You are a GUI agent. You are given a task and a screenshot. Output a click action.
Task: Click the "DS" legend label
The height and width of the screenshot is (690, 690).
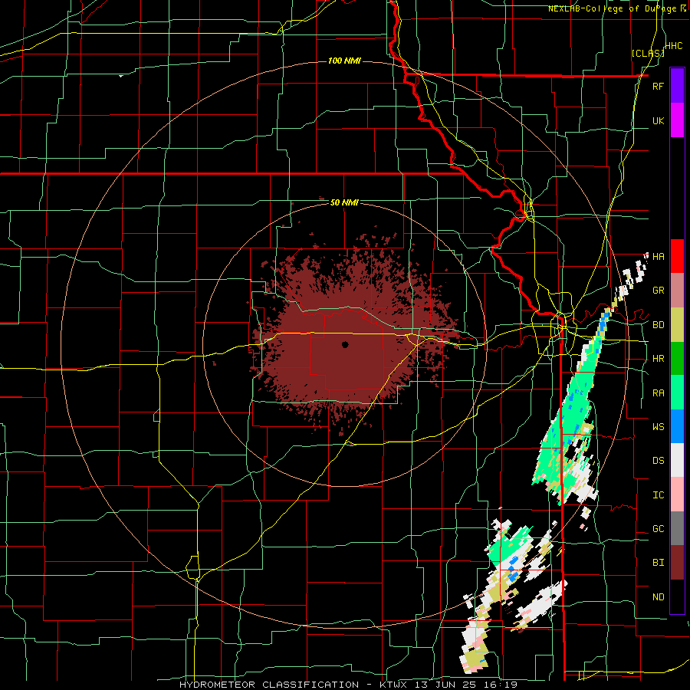coord(658,460)
